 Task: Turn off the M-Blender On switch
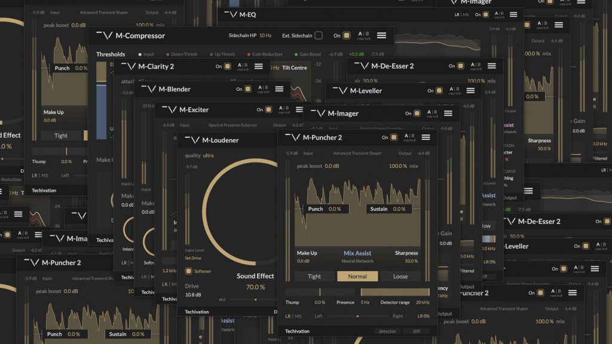coord(248,90)
